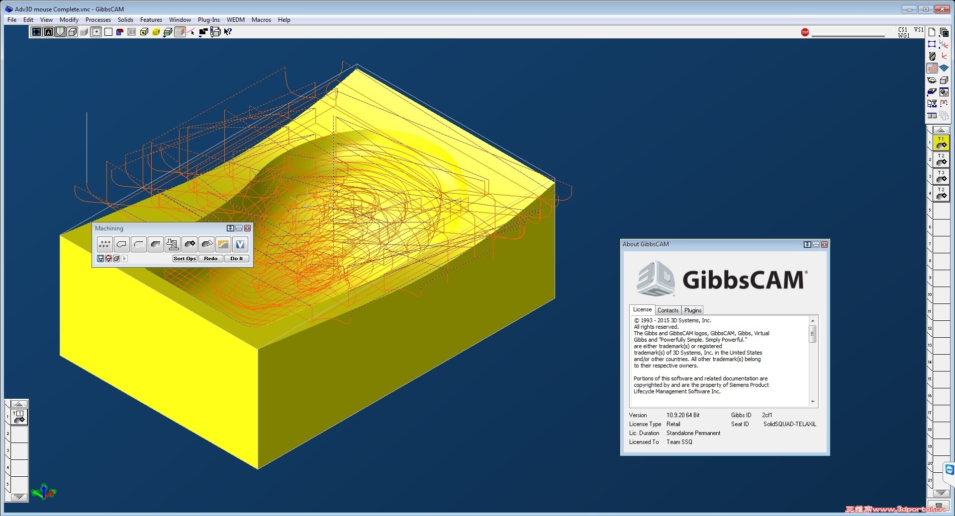The height and width of the screenshot is (516, 955).
Task: Select tool 1 tile in the tool list
Action: click(x=19, y=417)
